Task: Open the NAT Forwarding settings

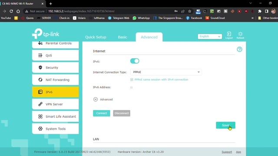Action: coord(55,80)
